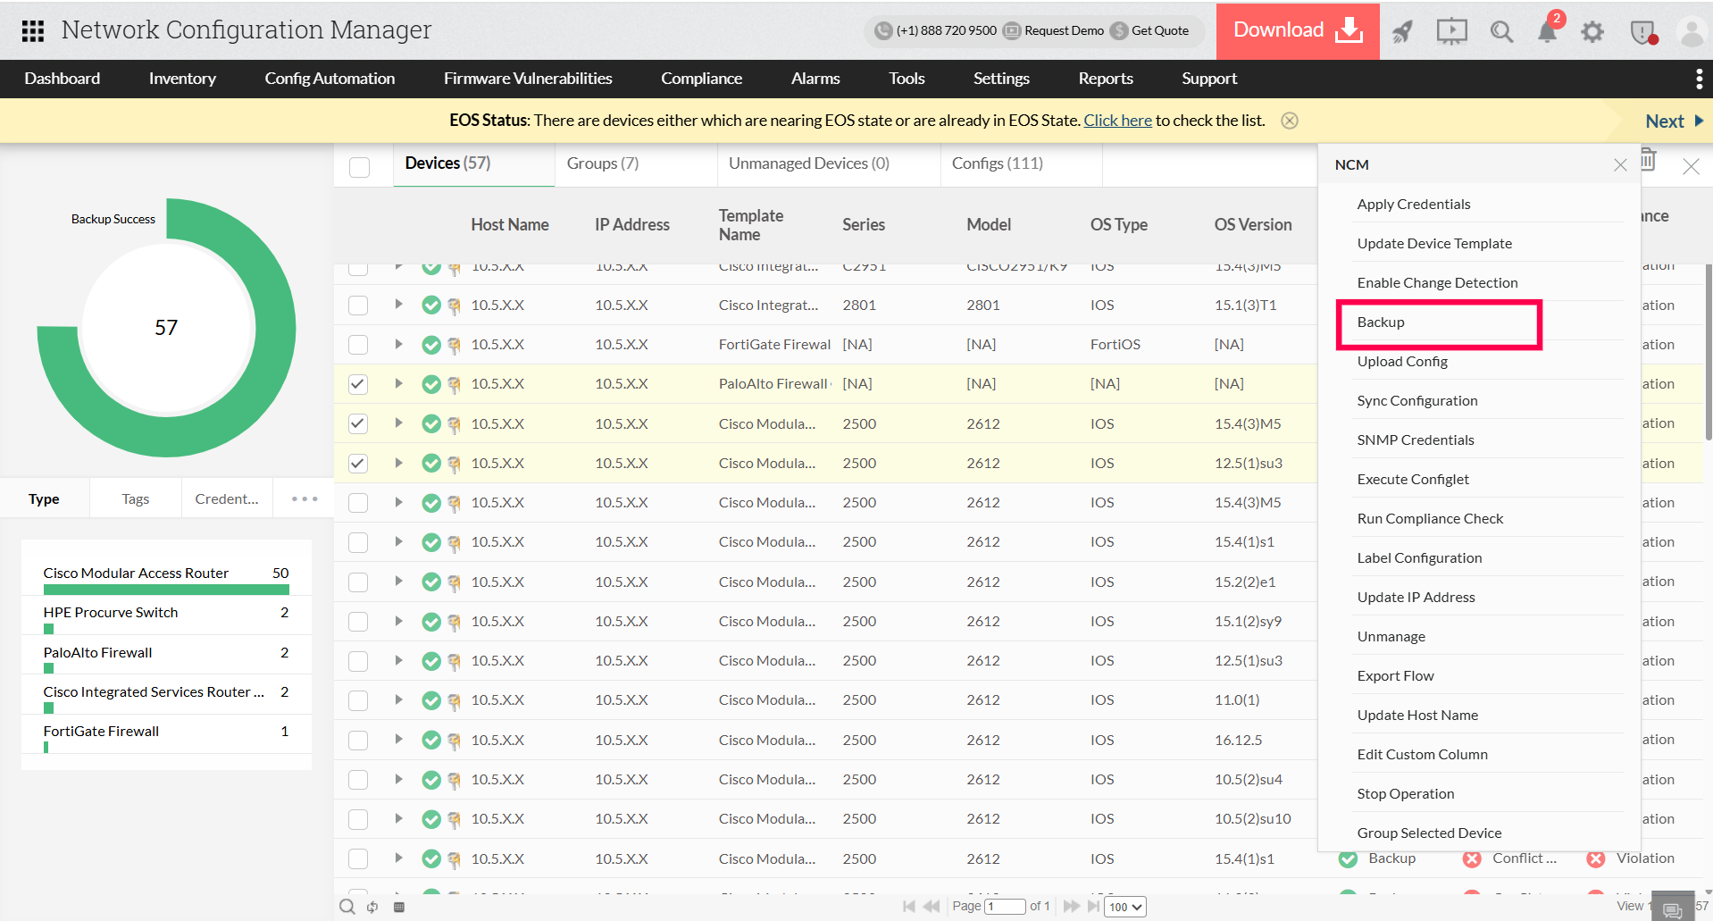Open the user profile avatar icon
Viewport: 1713px width, 921px height.
pyautogui.click(x=1692, y=31)
